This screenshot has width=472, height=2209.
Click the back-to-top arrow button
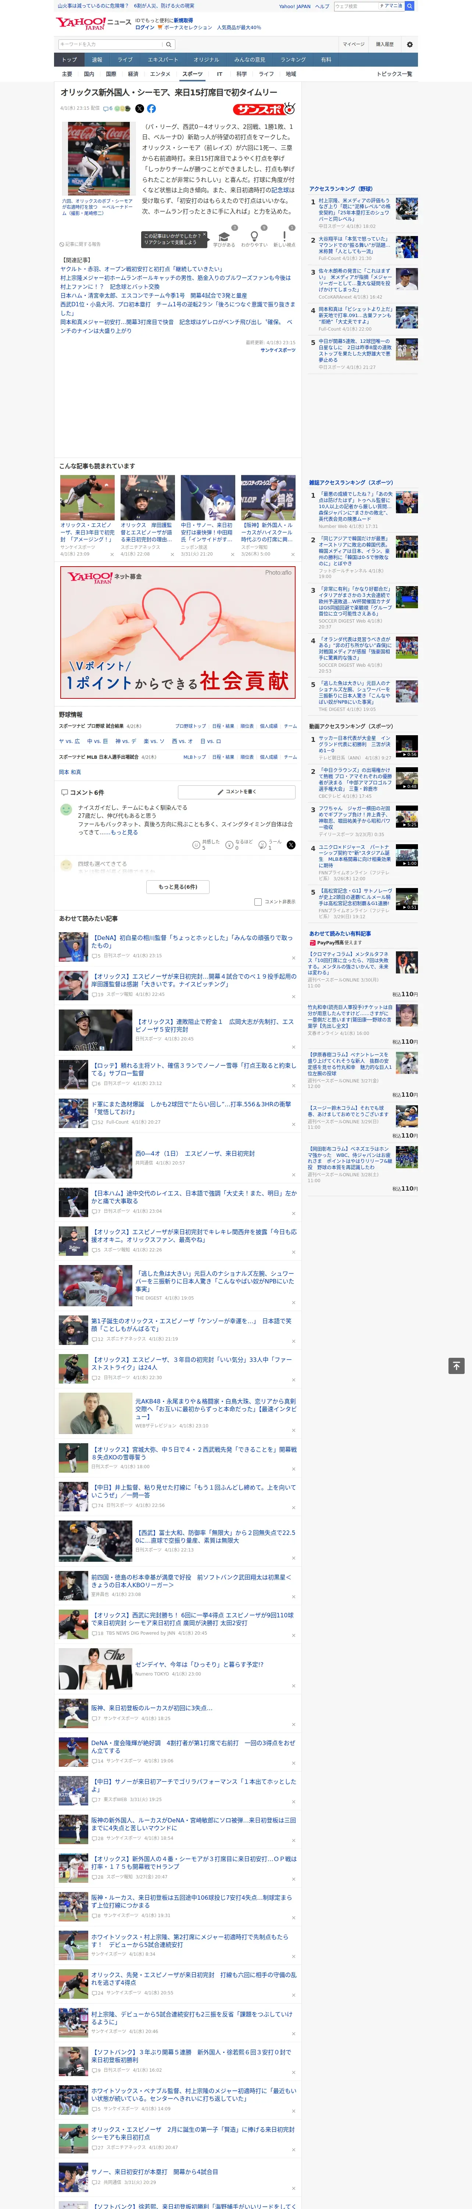(x=457, y=1366)
